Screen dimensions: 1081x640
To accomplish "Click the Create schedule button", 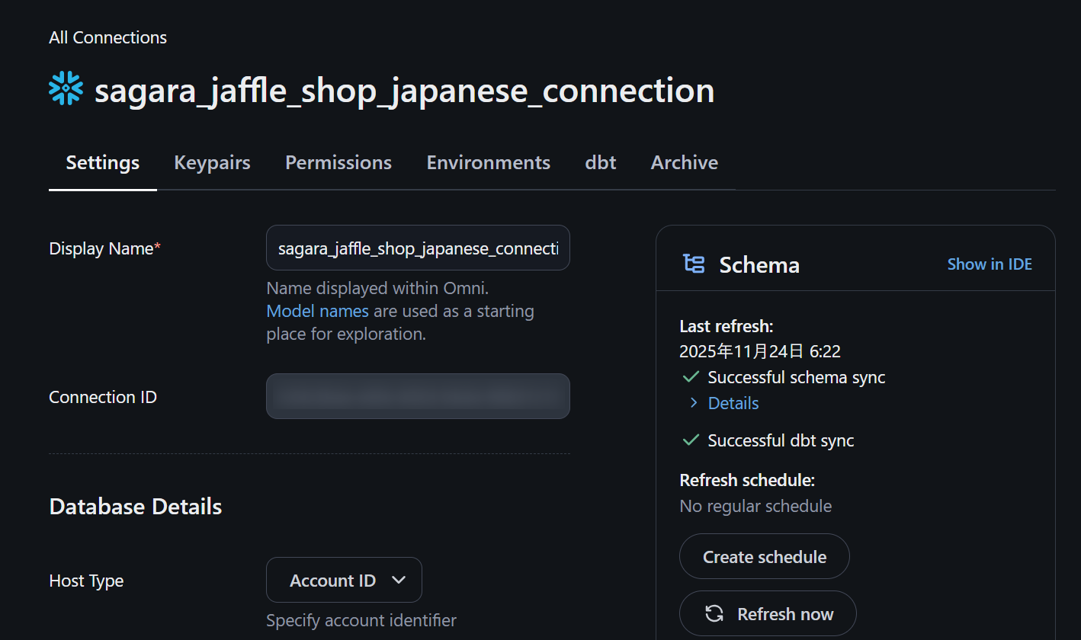I will pos(764,557).
